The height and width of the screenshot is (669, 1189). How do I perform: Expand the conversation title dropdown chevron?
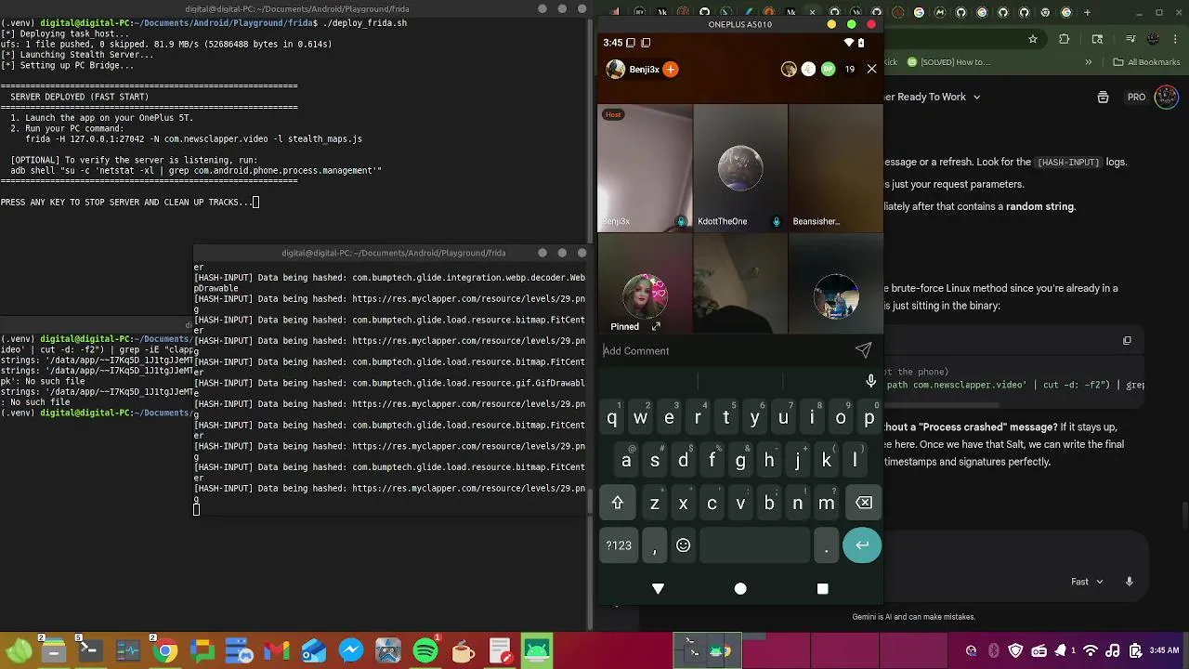coord(976,97)
